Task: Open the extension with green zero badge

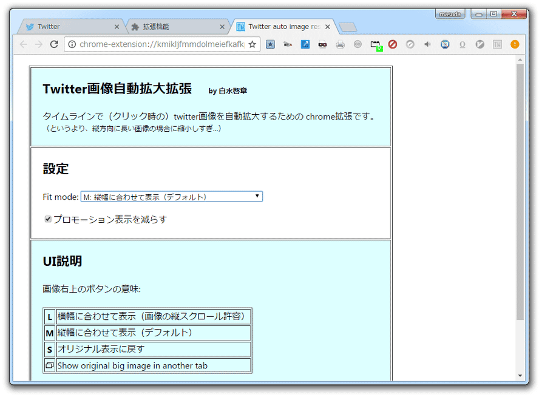Action: pos(376,45)
